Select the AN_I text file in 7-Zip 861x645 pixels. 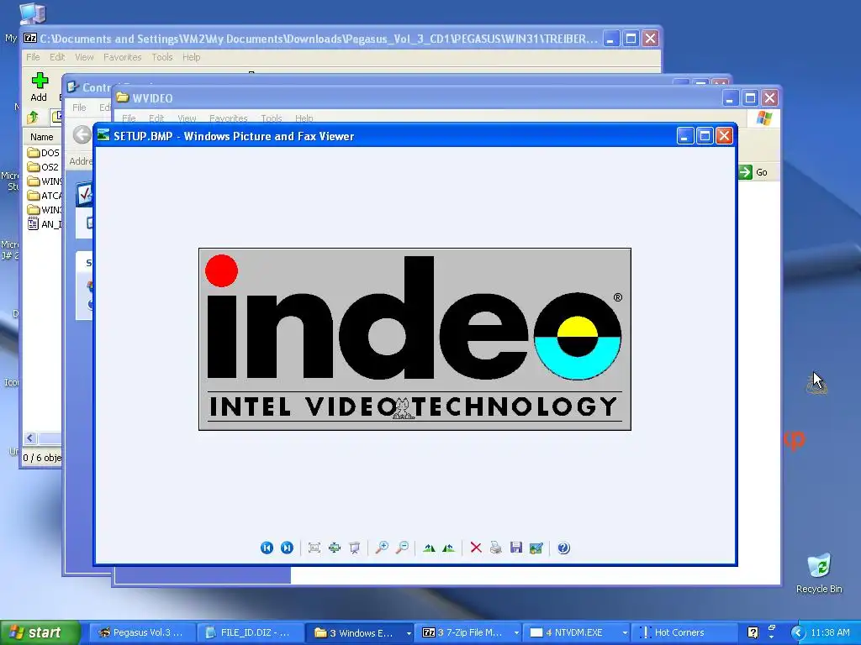(x=44, y=223)
